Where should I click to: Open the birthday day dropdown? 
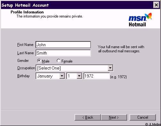coord(79,76)
